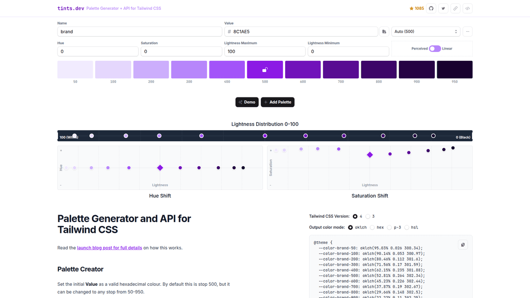Click the tints.dev site logo
The width and height of the screenshot is (530, 298).
71,8
